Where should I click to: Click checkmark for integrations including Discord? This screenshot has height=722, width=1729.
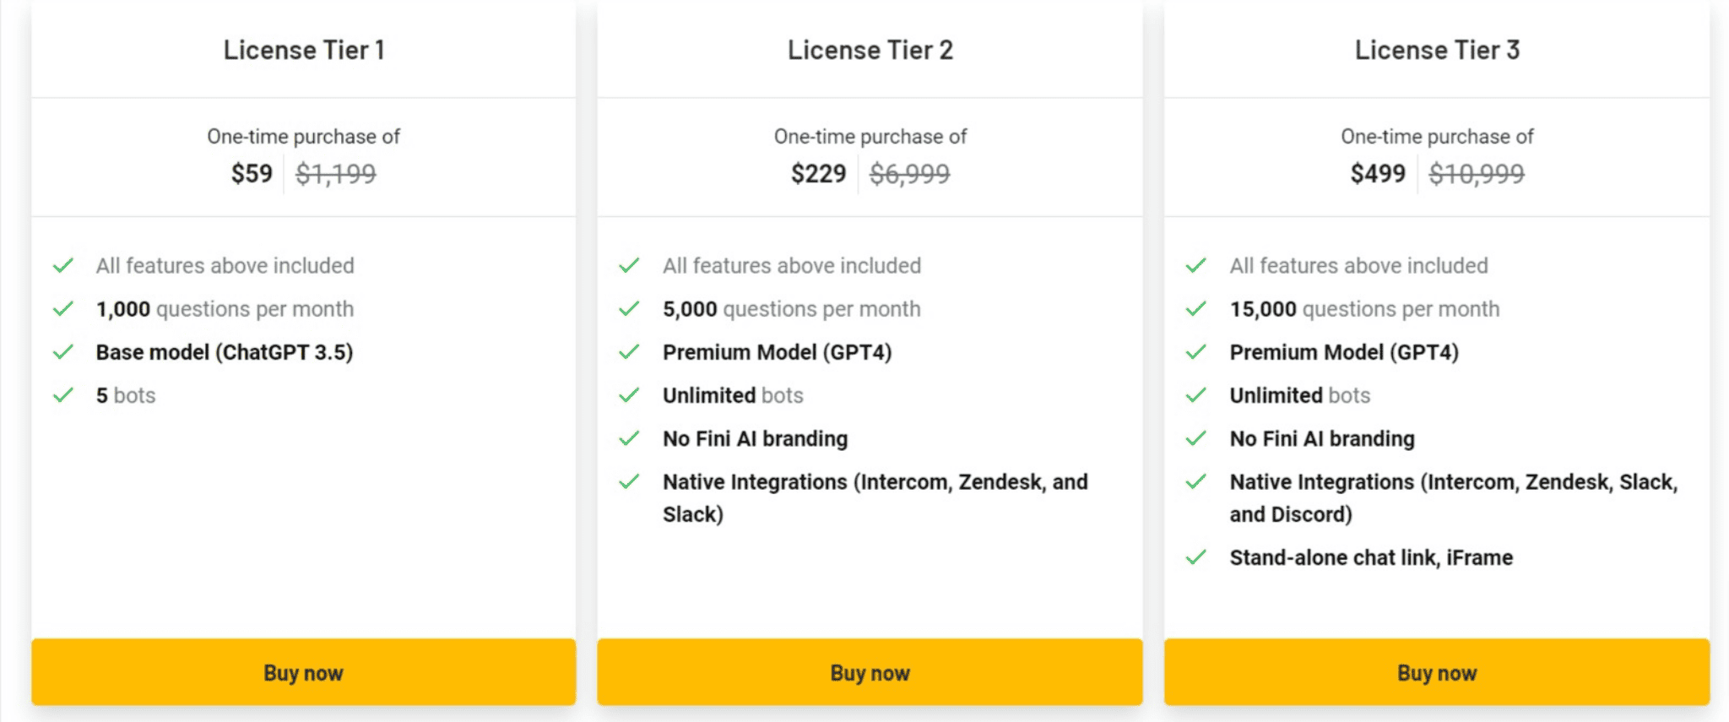[x=1195, y=482]
